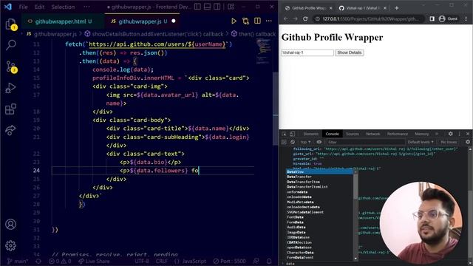Select the inspect element picker in DevTools
The height and width of the screenshot is (266, 473).
pyautogui.click(x=284, y=134)
